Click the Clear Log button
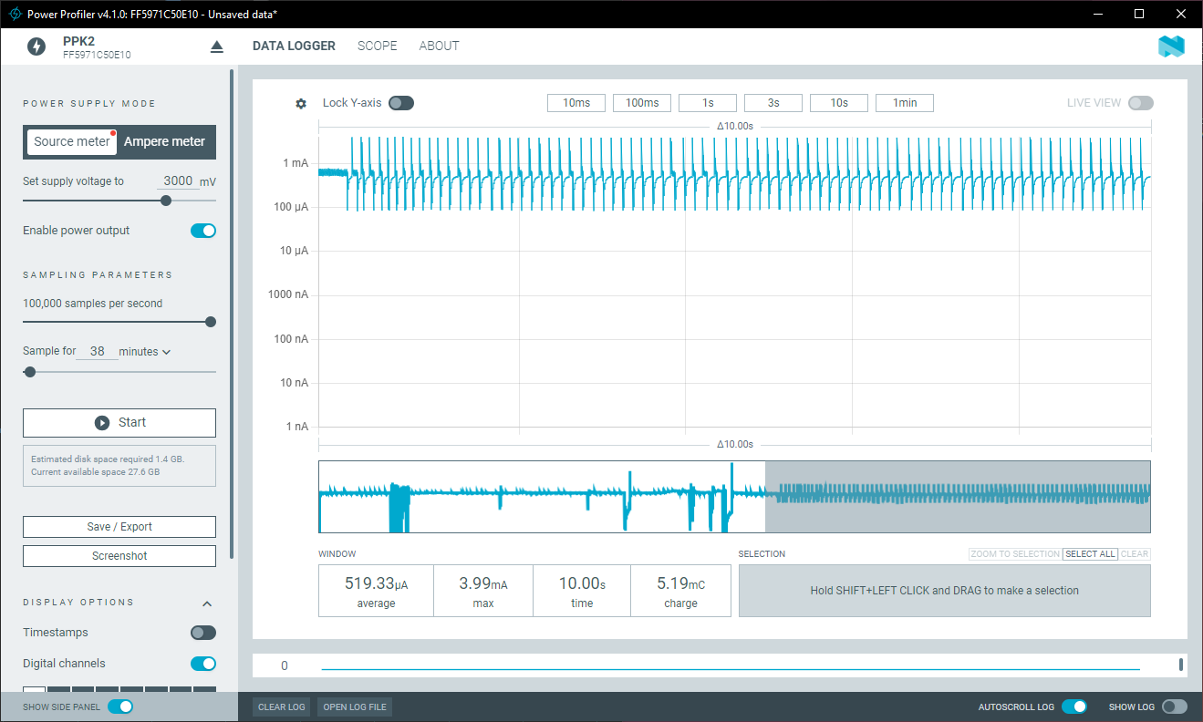Viewport: 1203px width, 722px height. click(281, 707)
